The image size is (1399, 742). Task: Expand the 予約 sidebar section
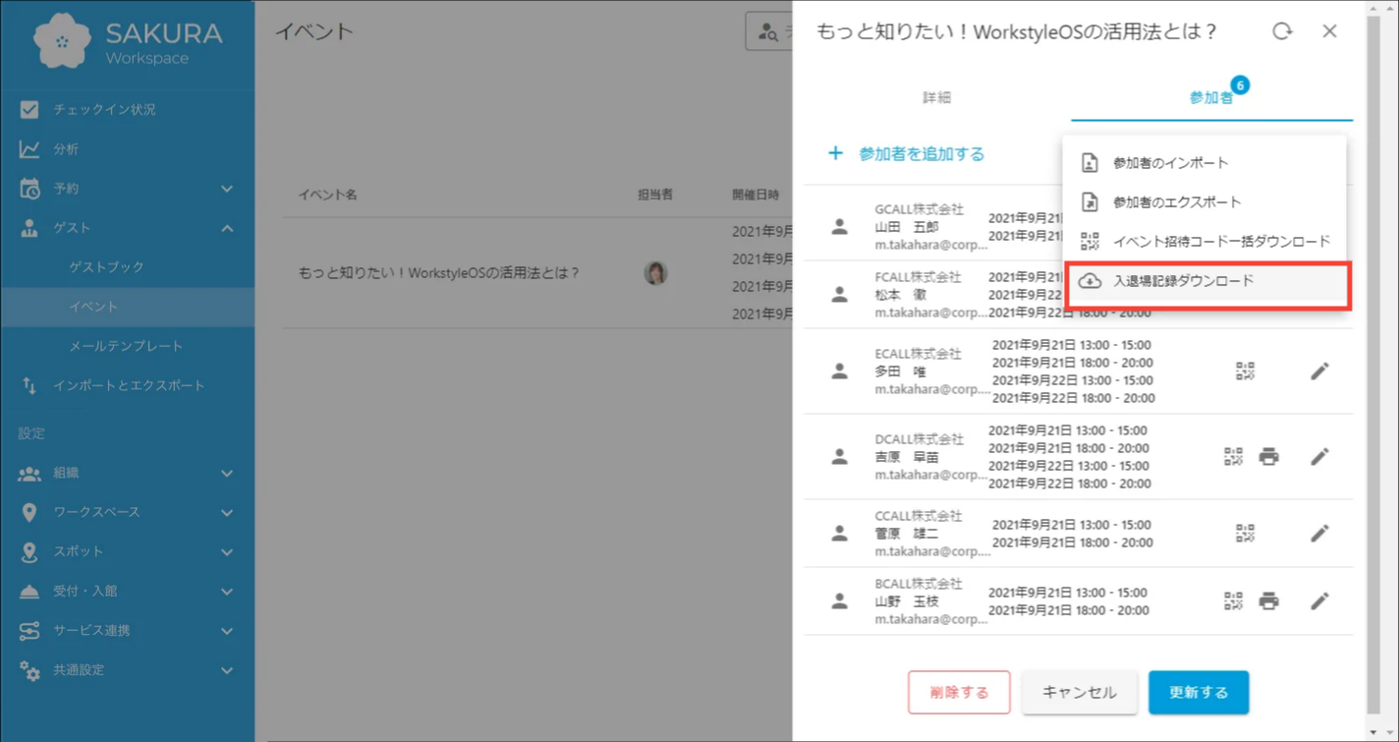point(127,188)
